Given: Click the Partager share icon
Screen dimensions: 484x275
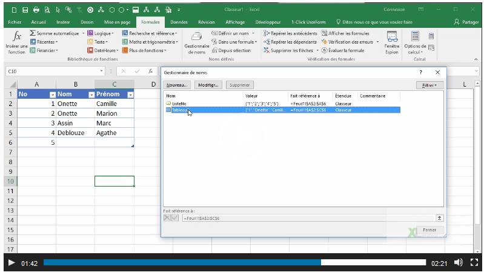Looking at the screenshot, I should click(x=457, y=22).
